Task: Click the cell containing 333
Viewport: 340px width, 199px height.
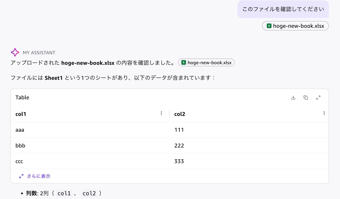Action: click(249, 161)
